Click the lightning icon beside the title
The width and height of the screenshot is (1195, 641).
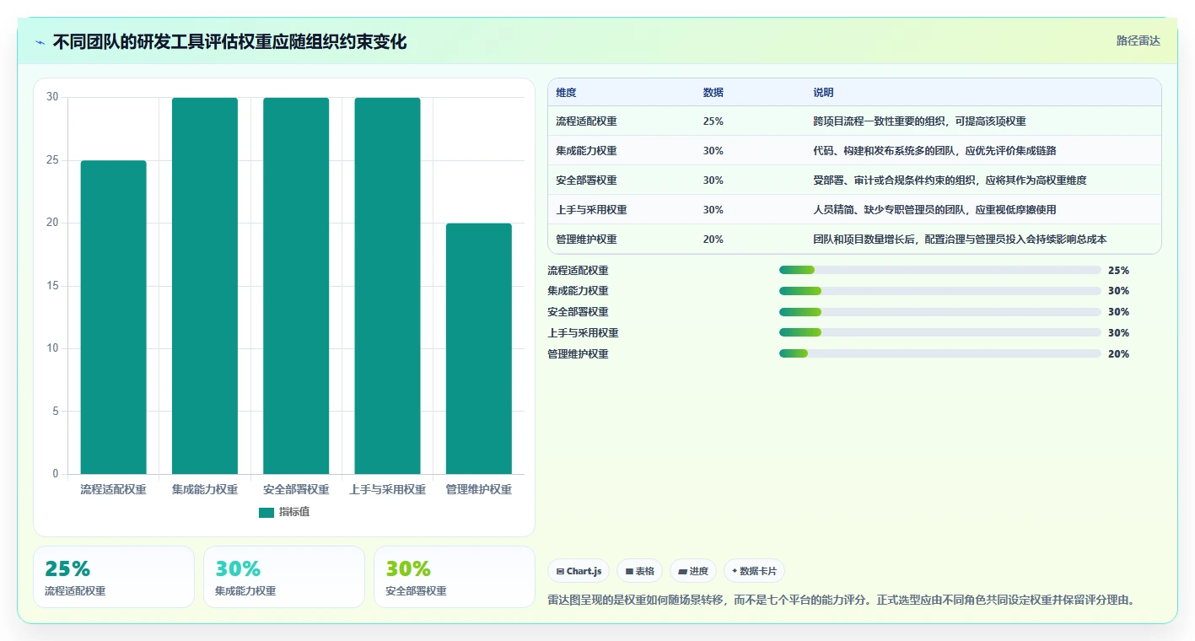(40, 42)
